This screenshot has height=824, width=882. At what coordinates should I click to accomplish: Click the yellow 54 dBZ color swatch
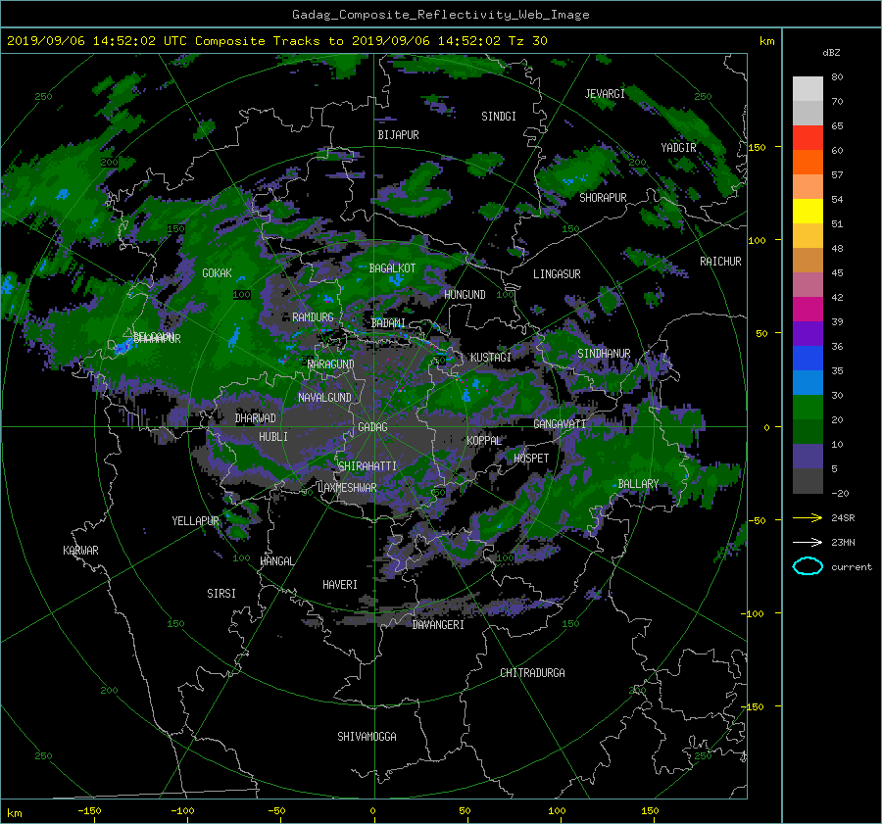pyautogui.click(x=808, y=211)
